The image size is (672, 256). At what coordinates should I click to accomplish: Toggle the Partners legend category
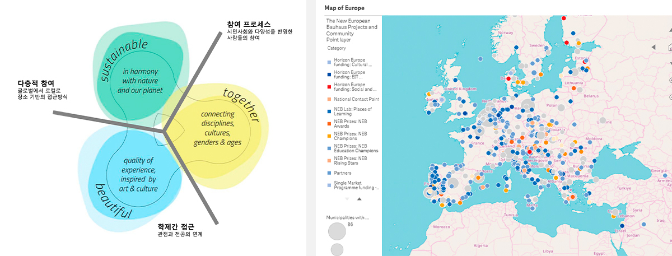coord(344,173)
